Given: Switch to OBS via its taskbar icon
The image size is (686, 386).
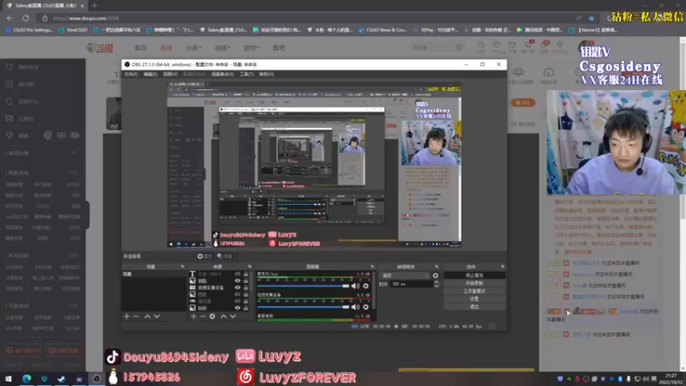Looking at the screenshot, I should [97, 378].
